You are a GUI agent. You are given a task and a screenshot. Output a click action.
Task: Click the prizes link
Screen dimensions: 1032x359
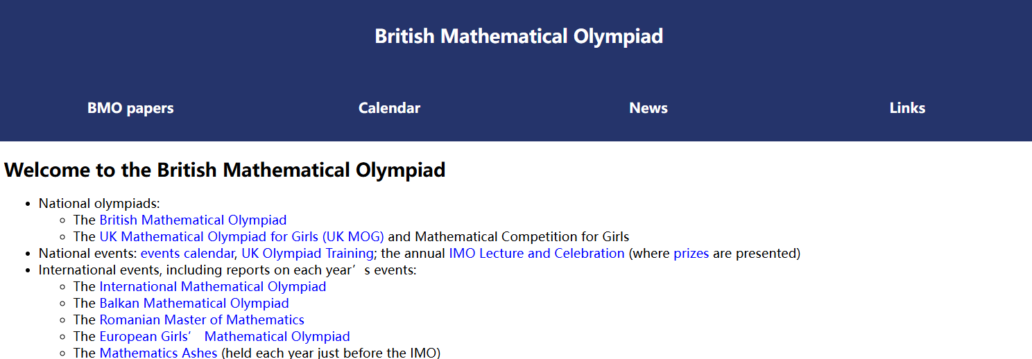691,254
